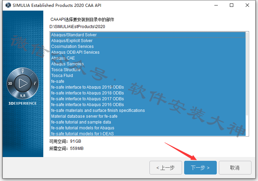Click the 取消 (Cancel) button
The height and width of the screenshot is (181, 258).
pos(235,168)
